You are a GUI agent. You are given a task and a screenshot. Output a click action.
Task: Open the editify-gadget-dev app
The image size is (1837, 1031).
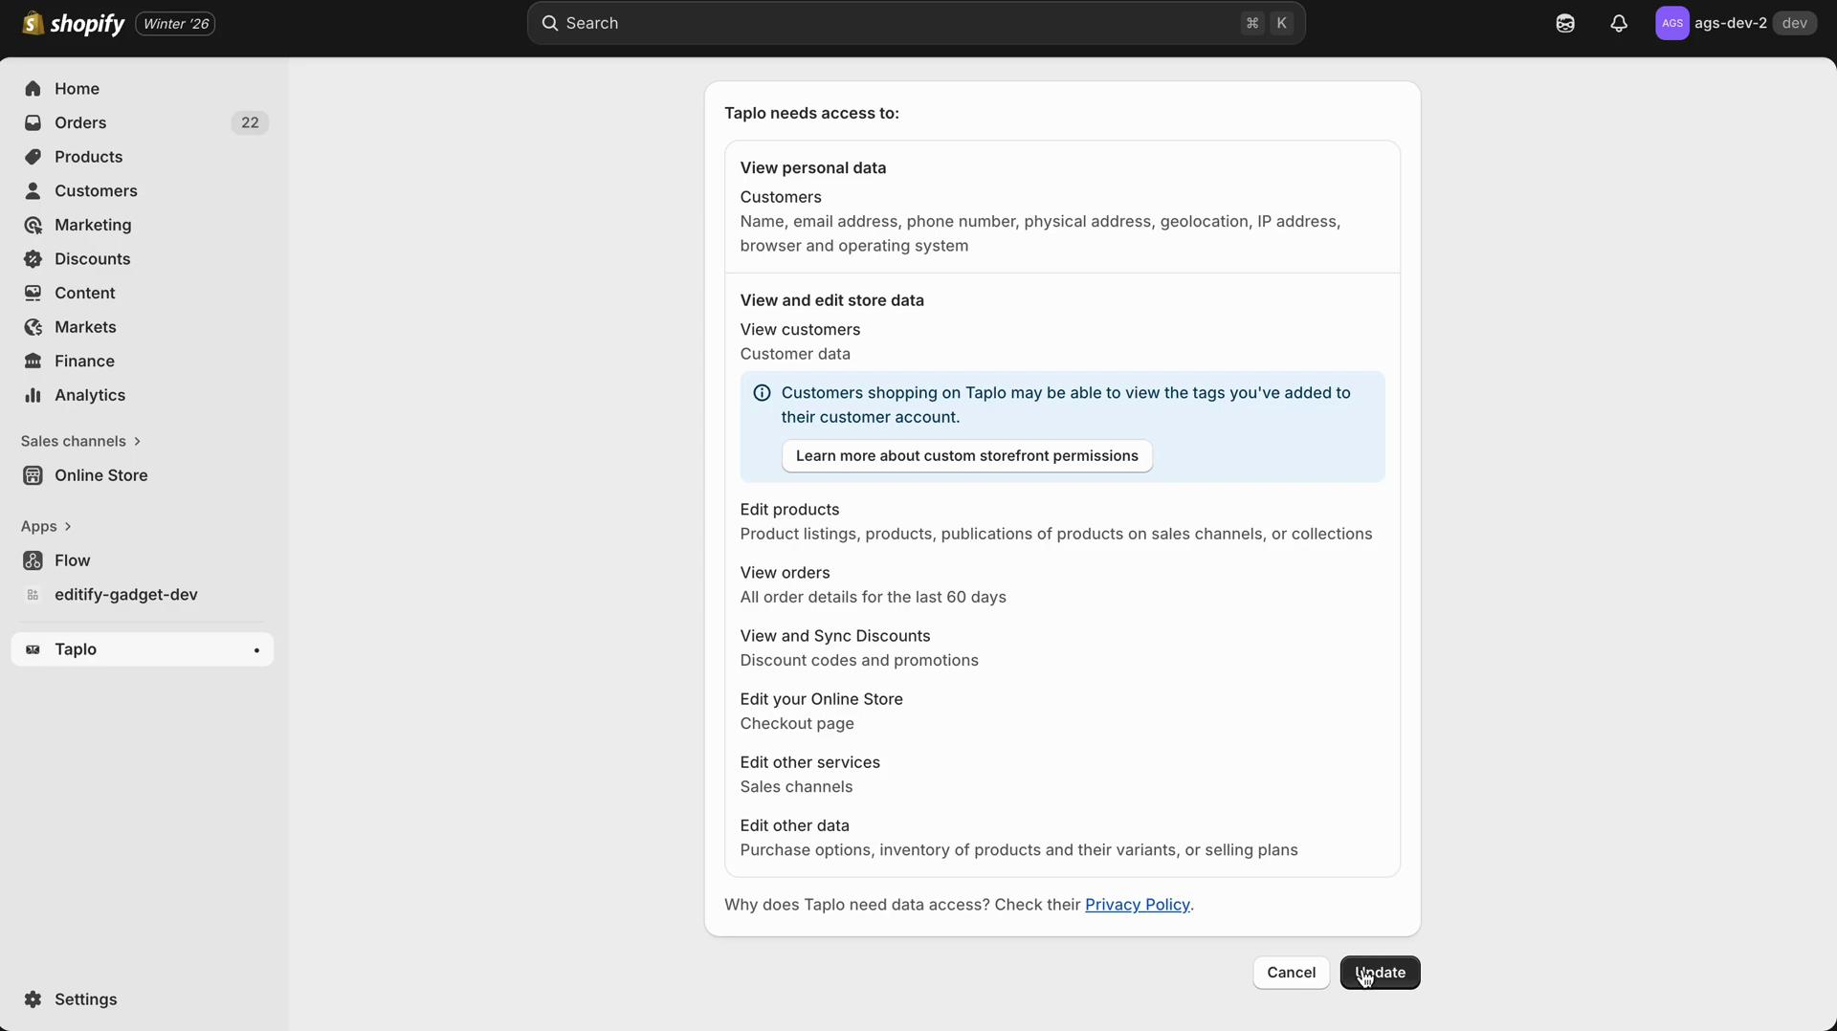[124, 594]
